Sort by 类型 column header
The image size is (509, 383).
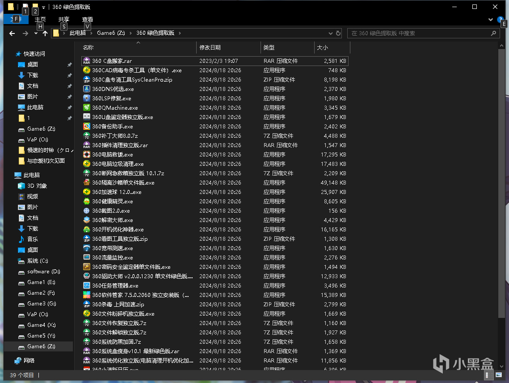tap(287, 48)
